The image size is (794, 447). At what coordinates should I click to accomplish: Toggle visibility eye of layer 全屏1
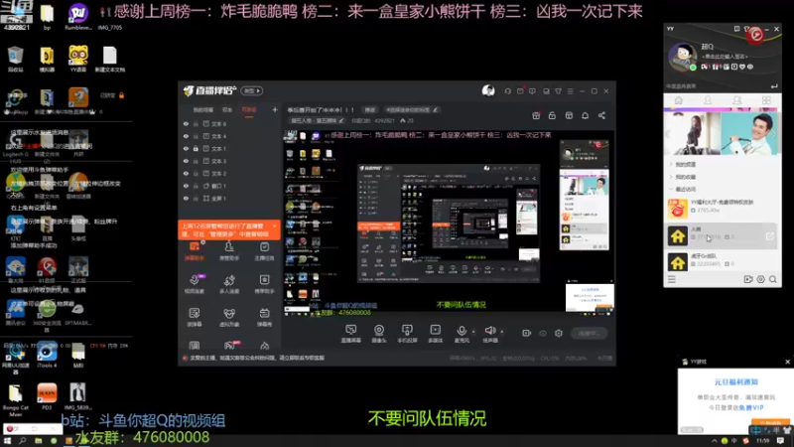[x=186, y=198]
